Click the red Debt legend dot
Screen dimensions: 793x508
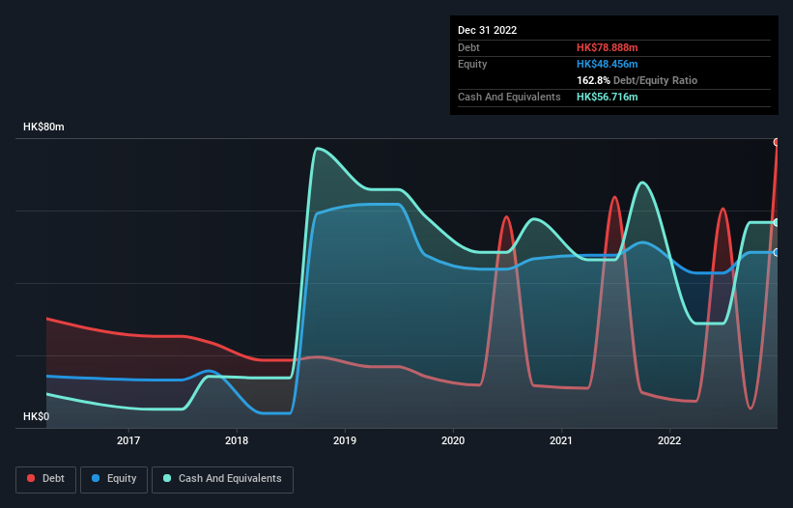pos(31,478)
